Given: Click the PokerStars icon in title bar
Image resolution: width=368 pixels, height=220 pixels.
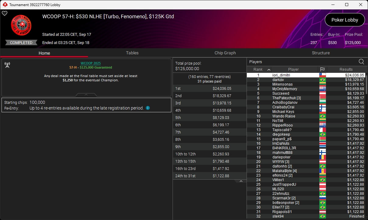Looking at the screenshot, I should point(5,5).
